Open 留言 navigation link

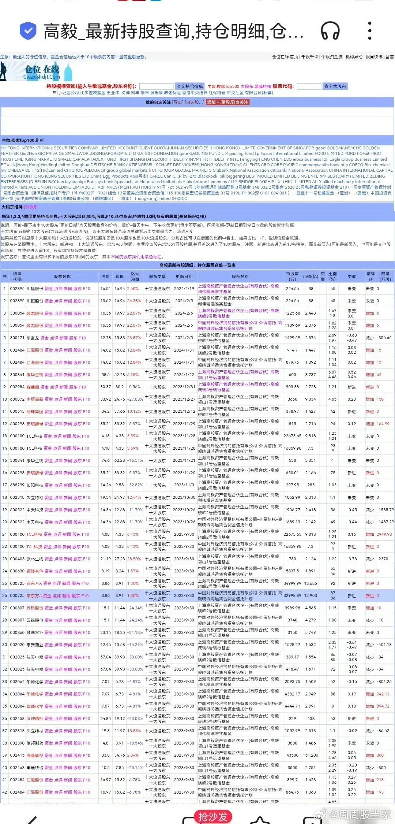pyautogui.click(x=390, y=57)
